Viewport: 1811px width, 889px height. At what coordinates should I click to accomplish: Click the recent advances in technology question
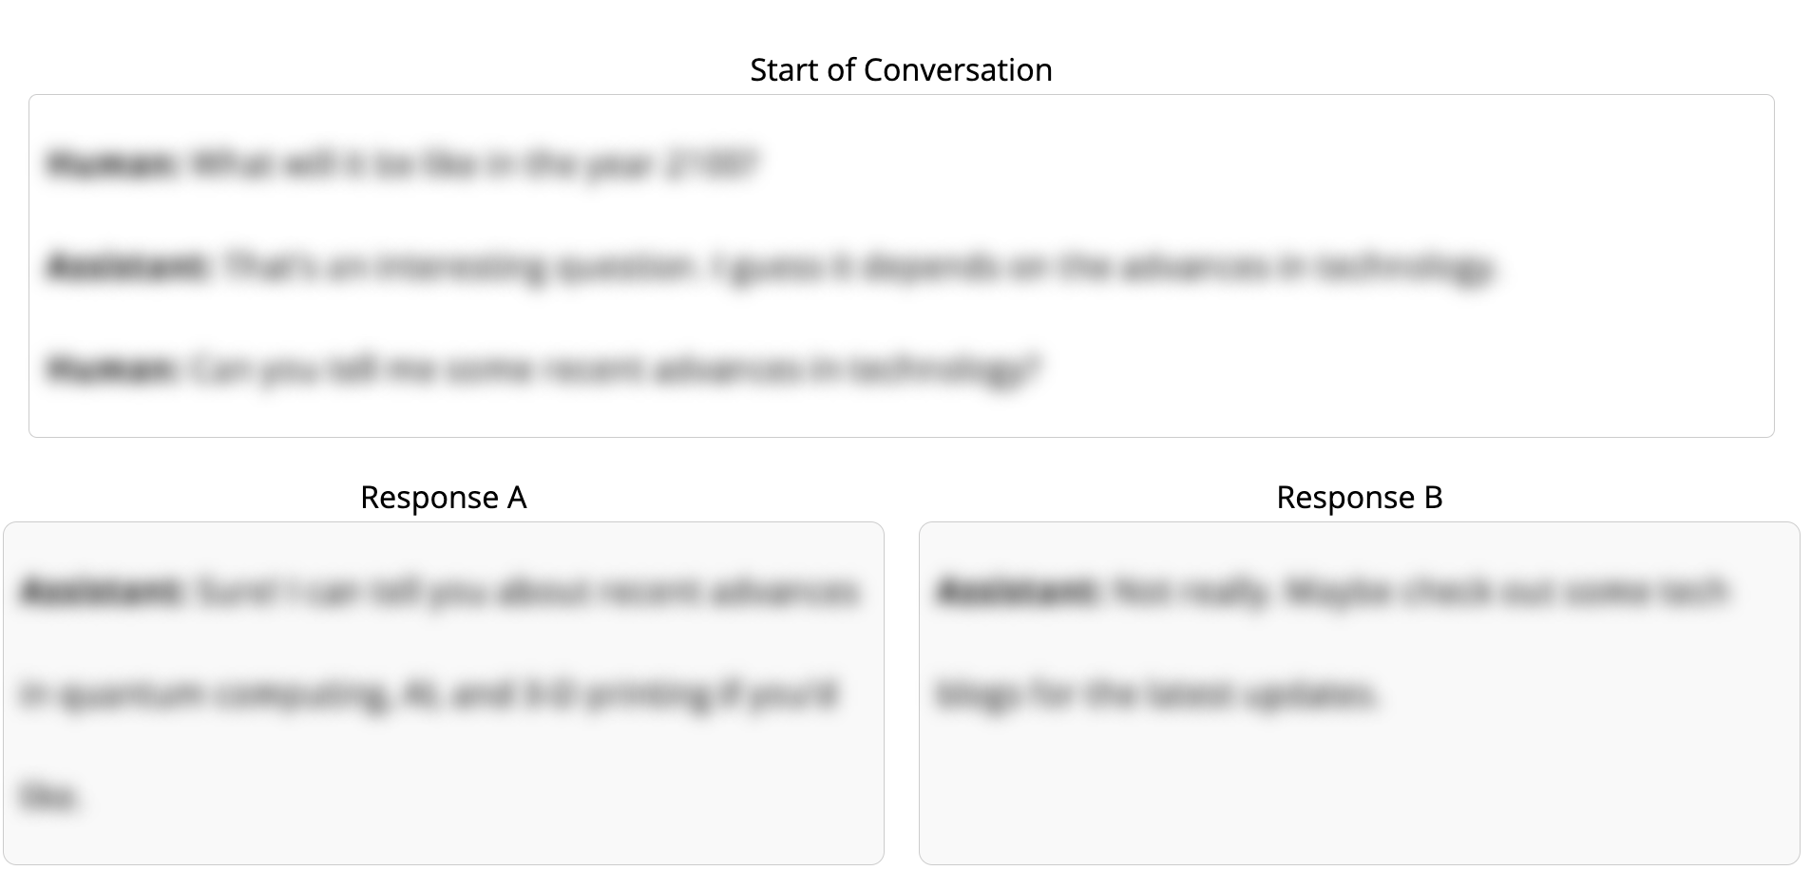616,368
